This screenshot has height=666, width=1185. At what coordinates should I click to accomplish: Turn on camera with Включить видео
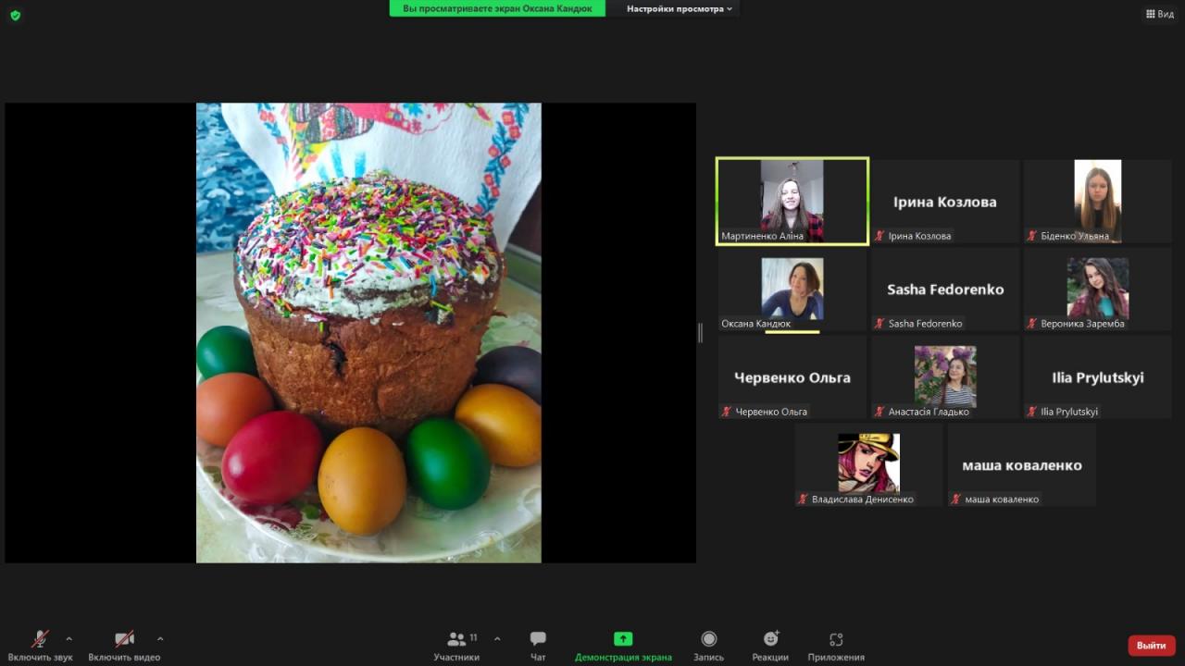[124, 639]
